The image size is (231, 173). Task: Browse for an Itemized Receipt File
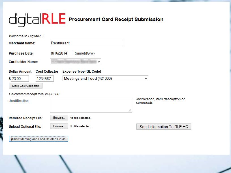click(x=59, y=118)
